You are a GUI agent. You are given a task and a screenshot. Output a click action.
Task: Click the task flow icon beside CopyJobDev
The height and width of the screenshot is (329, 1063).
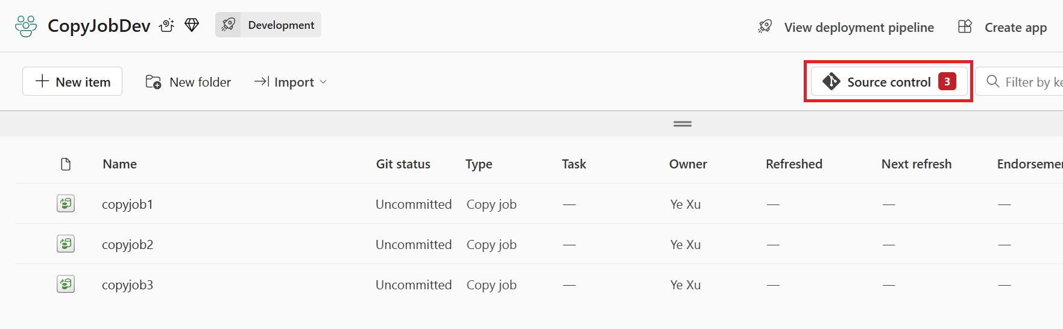(x=167, y=25)
